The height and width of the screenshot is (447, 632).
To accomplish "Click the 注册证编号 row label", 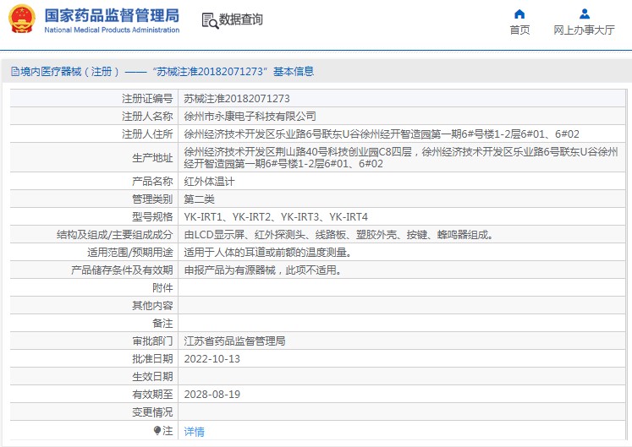I will (147, 99).
